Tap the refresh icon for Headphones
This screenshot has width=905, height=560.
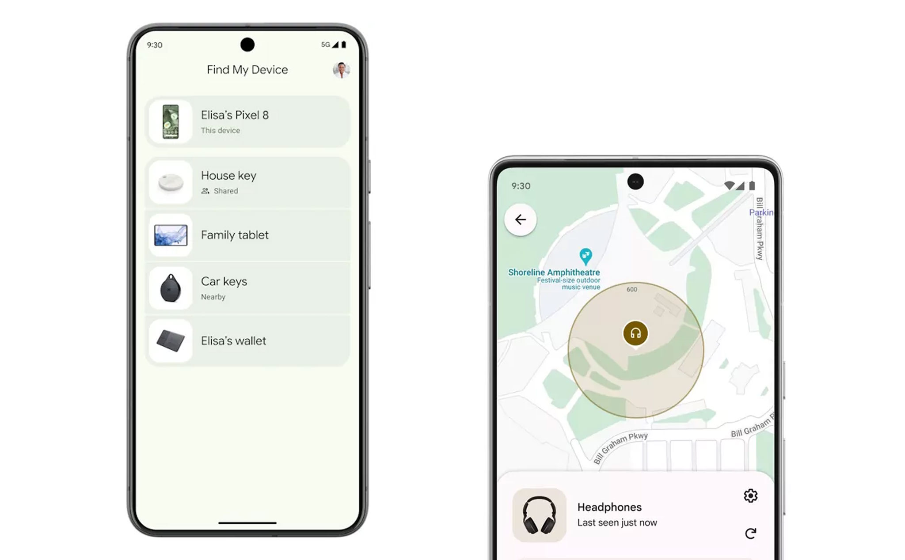point(751,533)
